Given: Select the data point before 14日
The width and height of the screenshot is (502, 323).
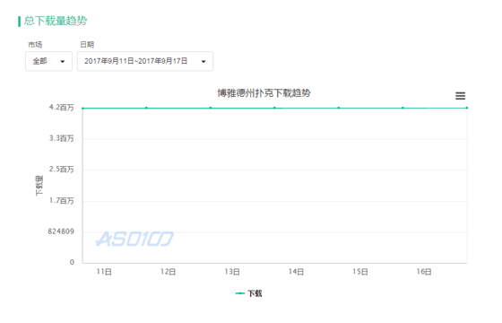Looking at the screenshot, I should pyautogui.click(x=274, y=108).
